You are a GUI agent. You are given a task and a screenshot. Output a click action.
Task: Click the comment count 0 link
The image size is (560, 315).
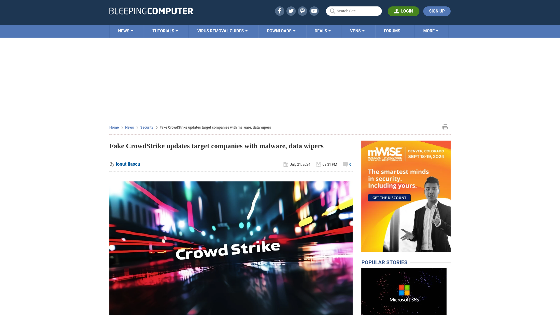click(350, 164)
